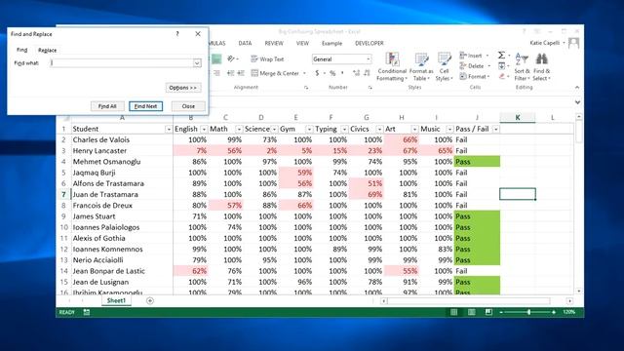Expand the Find what history dropdown

click(x=197, y=63)
